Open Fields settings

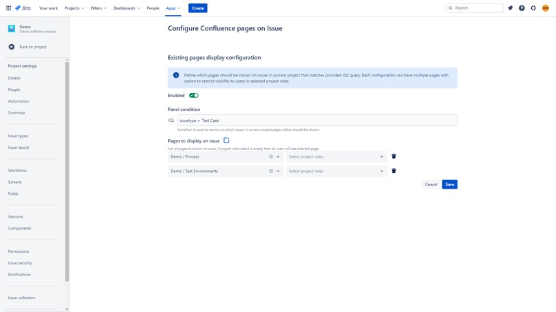point(13,194)
